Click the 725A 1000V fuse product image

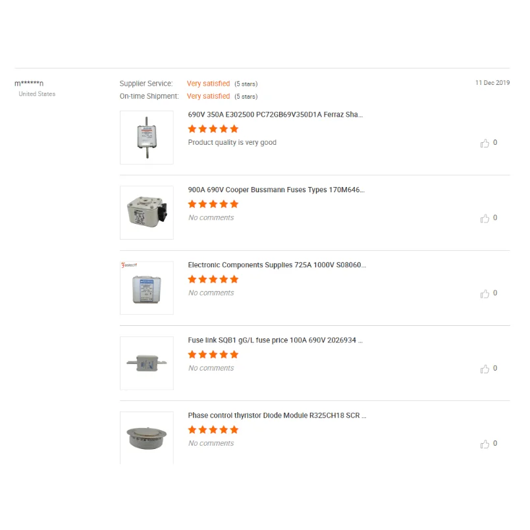pos(147,288)
